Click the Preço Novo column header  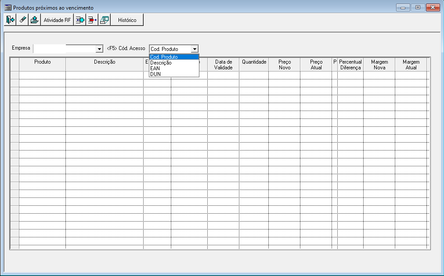(285, 65)
